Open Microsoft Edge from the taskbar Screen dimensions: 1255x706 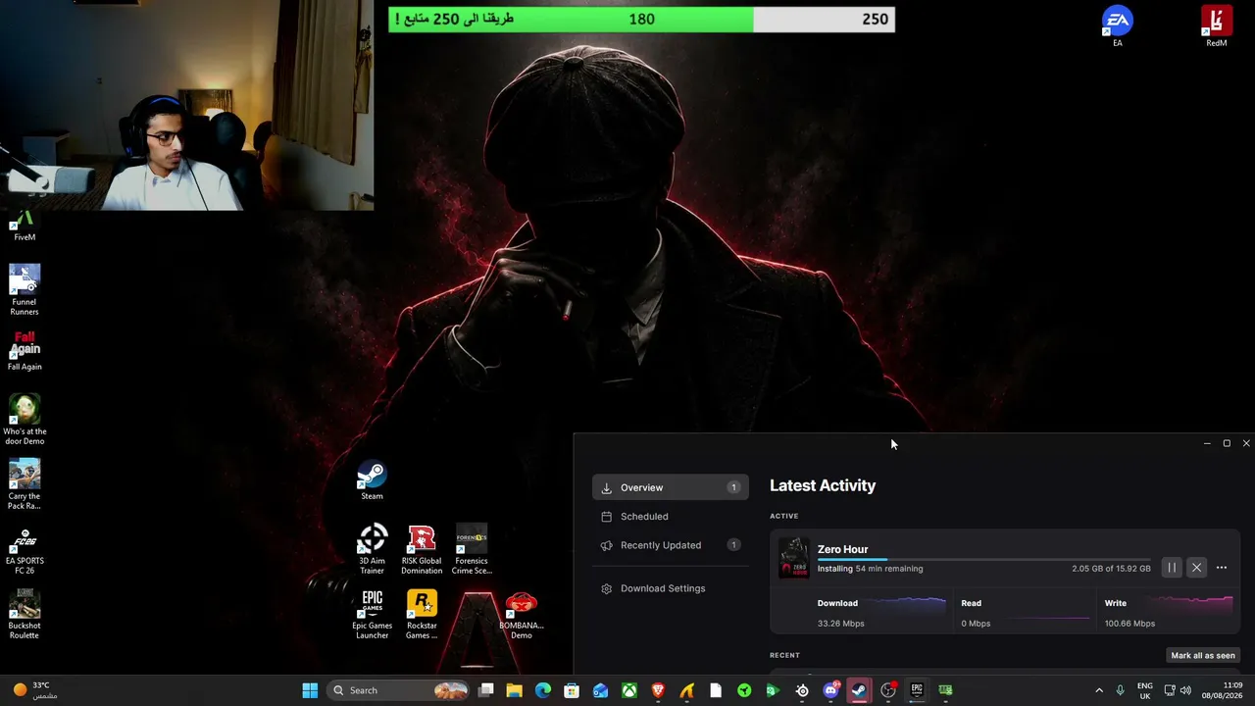pyautogui.click(x=543, y=690)
